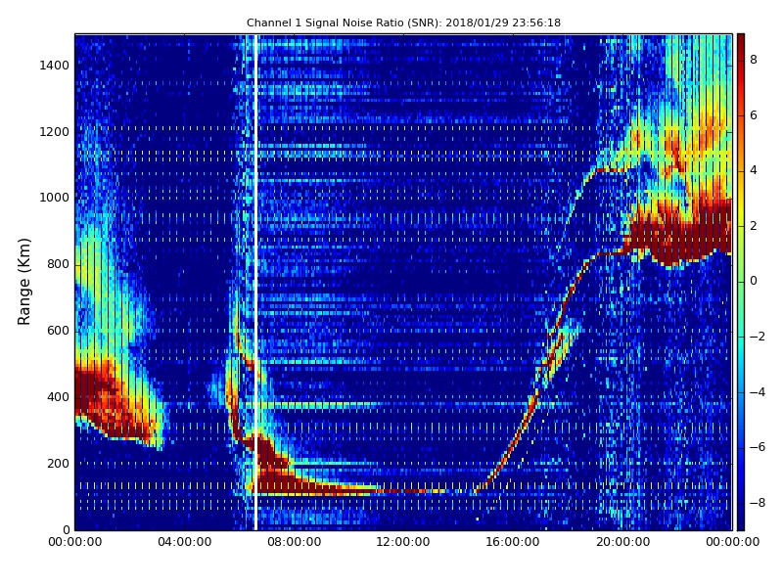Click the 04:00:00 time axis label
The width and height of the screenshot is (783, 587).
coord(184,542)
